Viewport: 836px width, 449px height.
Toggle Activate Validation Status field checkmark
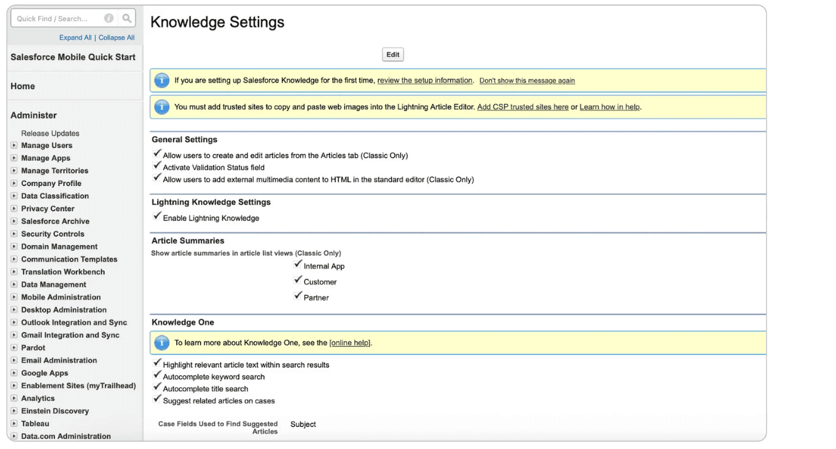click(157, 167)
